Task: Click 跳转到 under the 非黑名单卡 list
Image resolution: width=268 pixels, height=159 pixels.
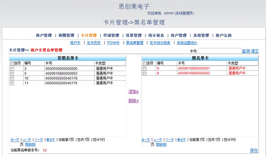Action: coord(30,145)
